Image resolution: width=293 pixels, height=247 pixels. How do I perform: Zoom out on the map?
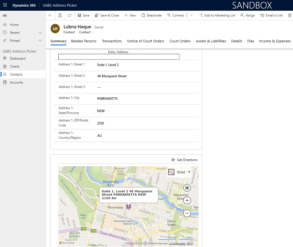point(187,214)
